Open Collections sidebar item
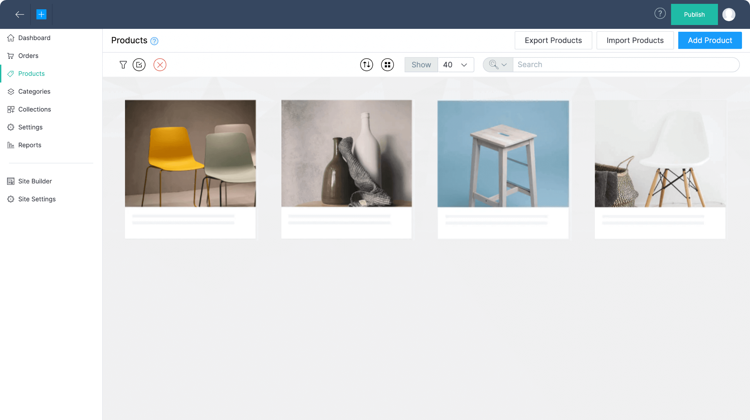The height and width of the screenshot is (420, 750). click(35, 109)
